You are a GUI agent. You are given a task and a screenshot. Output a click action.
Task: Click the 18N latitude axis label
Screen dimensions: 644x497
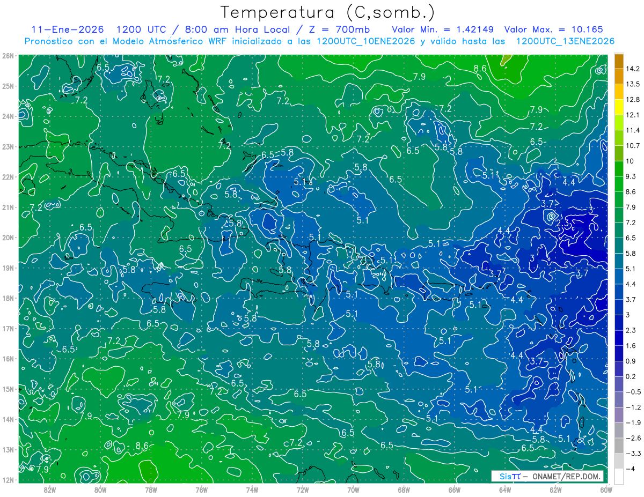click(8, 298)
